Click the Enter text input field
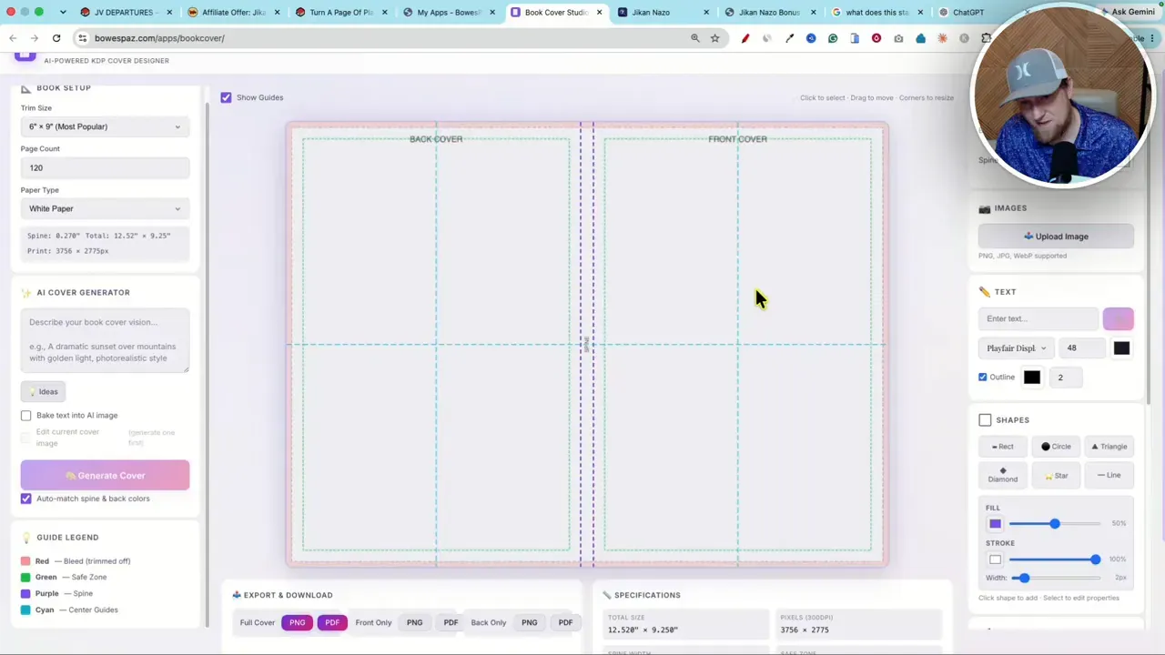Screen dimensions: 1165x655 [x=1038, y=318]
